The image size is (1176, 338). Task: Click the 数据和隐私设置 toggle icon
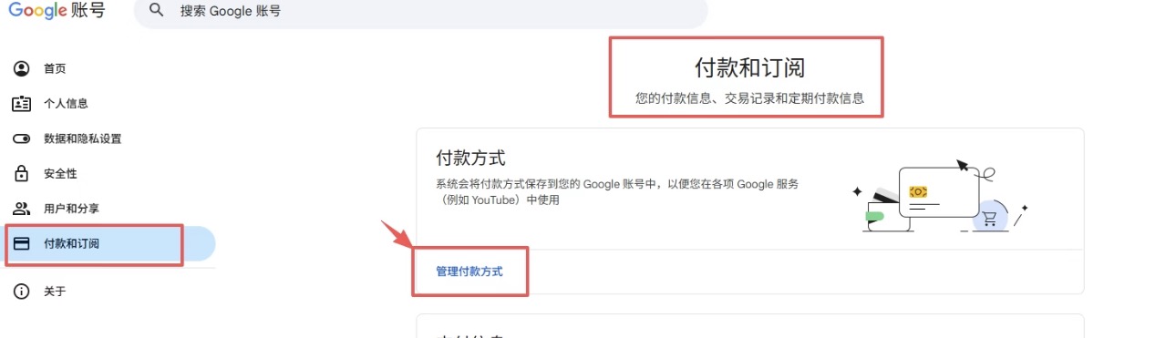pos(21,138)
